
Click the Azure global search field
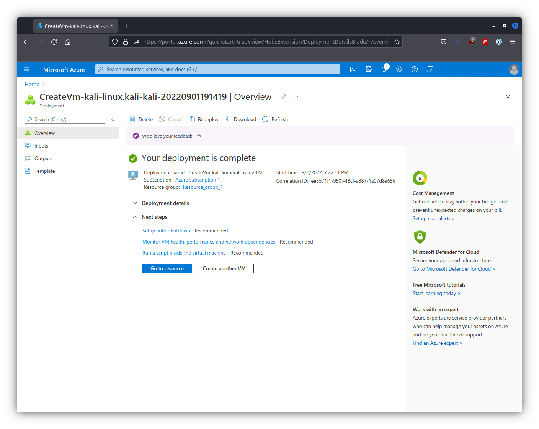217,69
